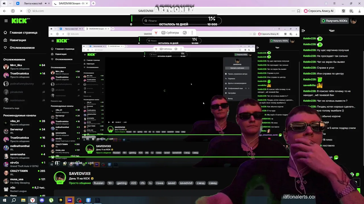Click the Yandex icon in the video overlay
Viewport: 364px width, 204px height.
tap(156, 33)
